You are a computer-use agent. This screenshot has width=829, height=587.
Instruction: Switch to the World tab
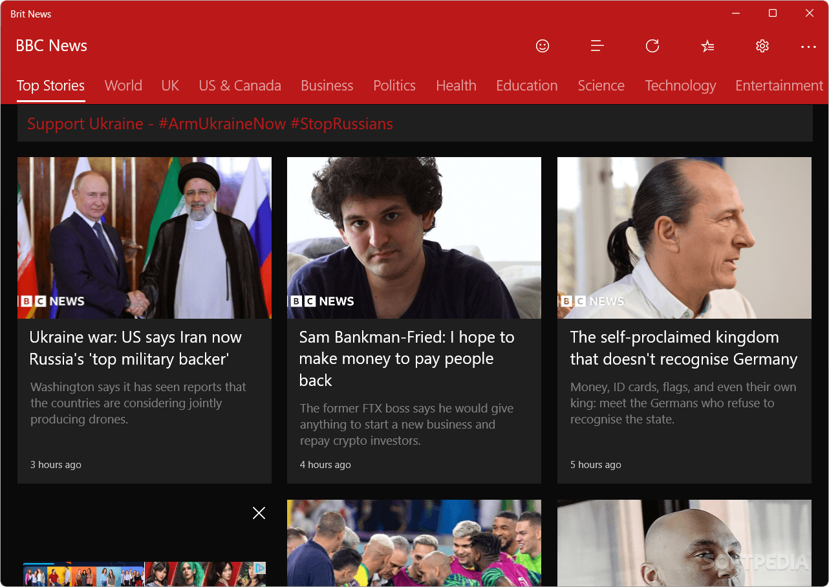point(124,86)
